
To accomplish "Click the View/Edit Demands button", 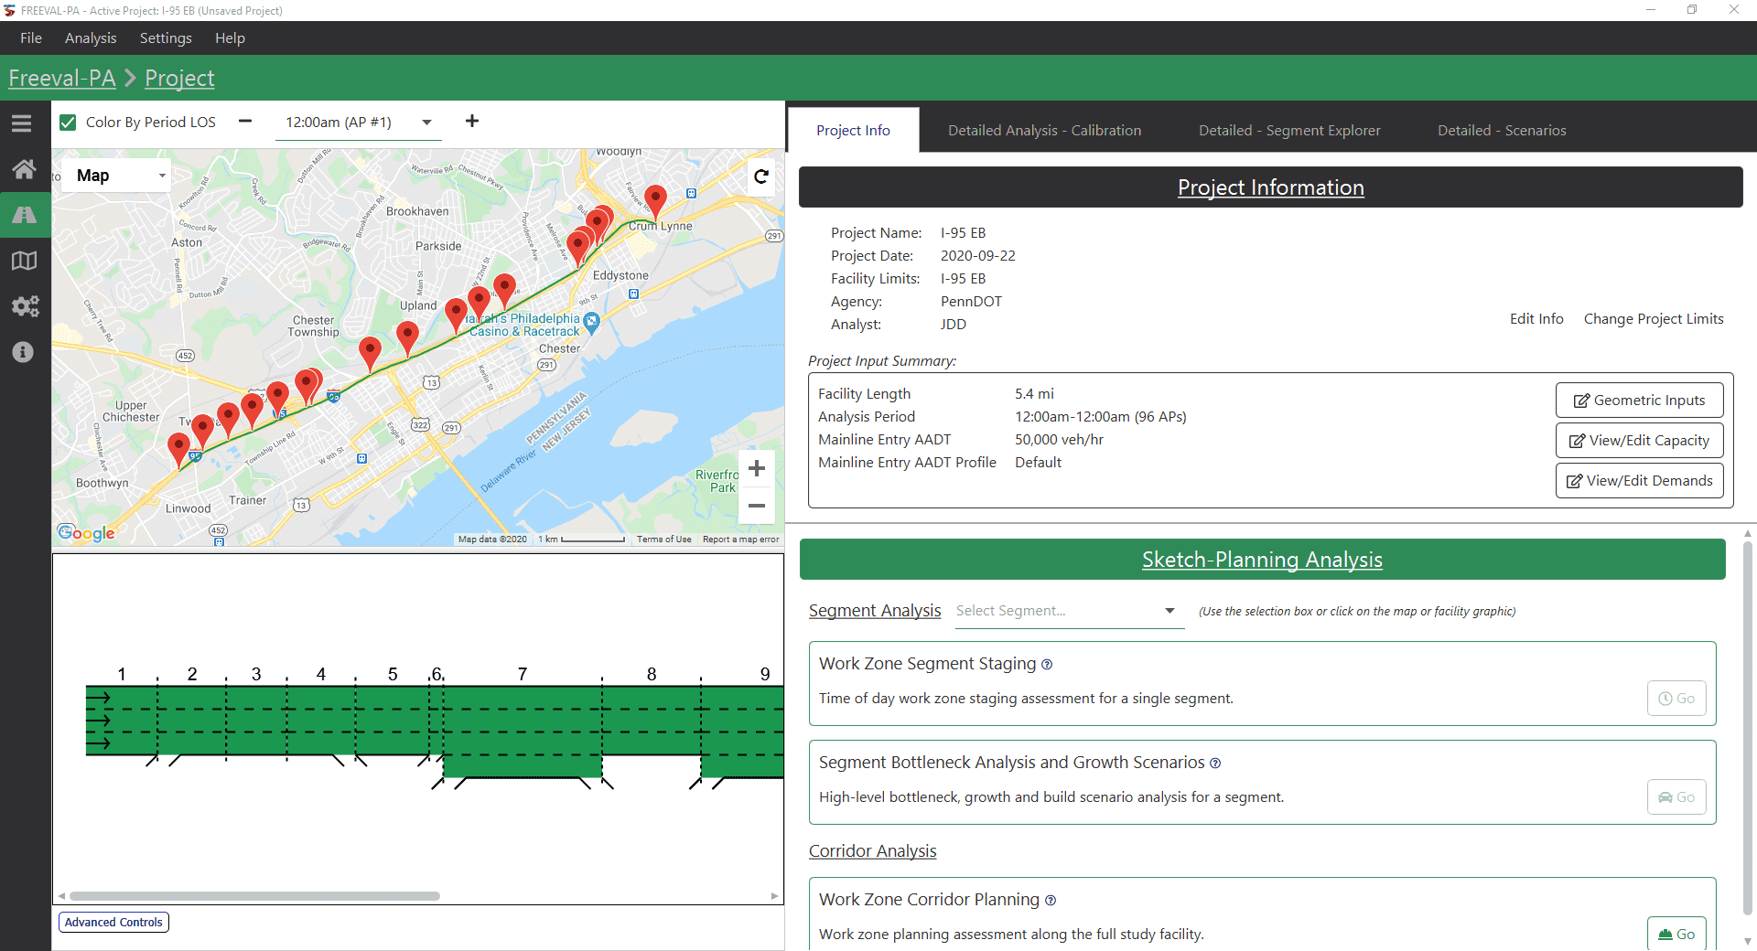I will (1639, 481).
